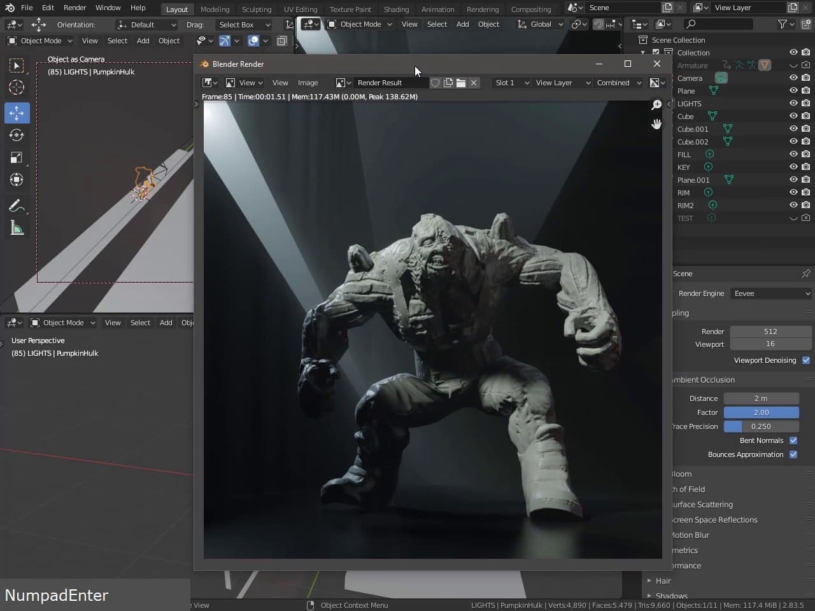The height and width of the screenshot is (611, 815).
Task: Click Blender logo in top menu bar
Action: tap(10, 8)
